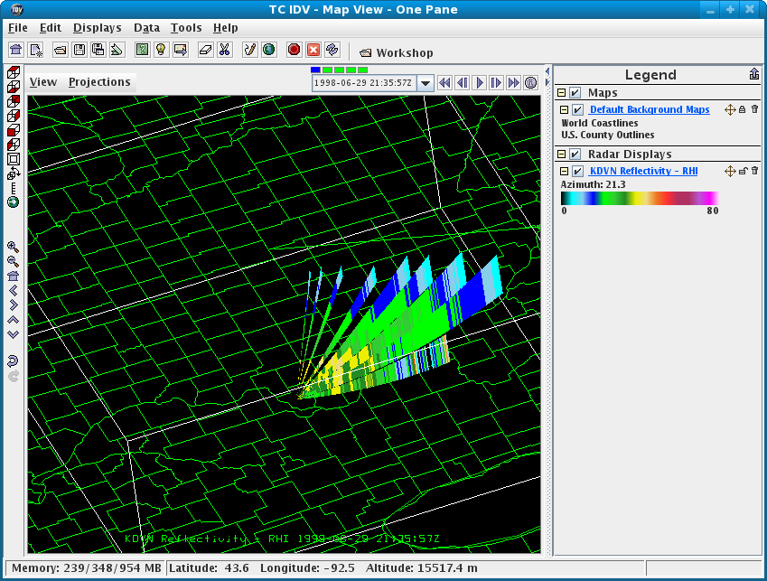Click the reflectivity color bar in legend
Screen dimensions: 767x581
(639, 199)
